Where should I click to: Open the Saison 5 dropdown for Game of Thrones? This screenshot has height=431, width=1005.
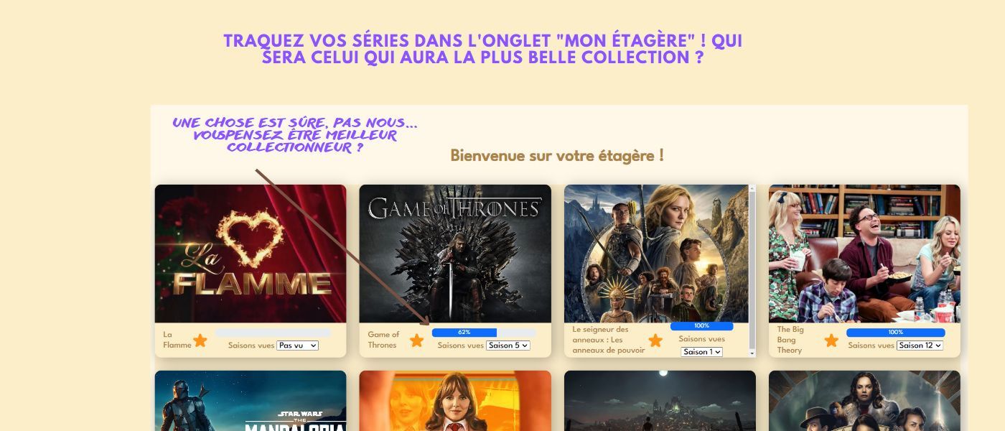pos(508,346)
